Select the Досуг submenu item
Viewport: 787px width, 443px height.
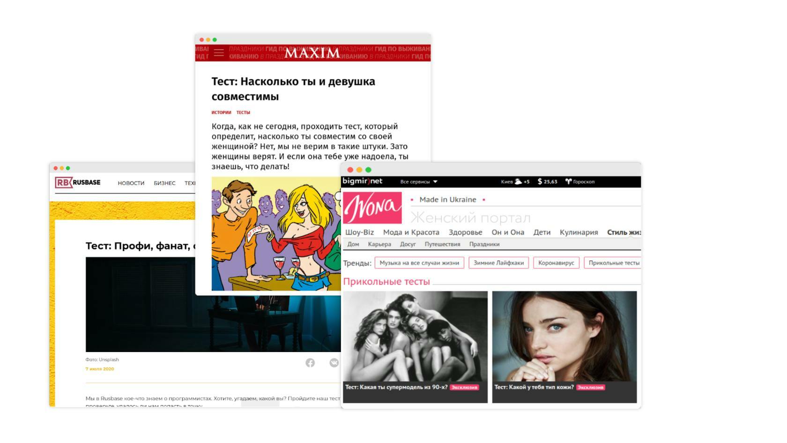(x=408, y=244)
